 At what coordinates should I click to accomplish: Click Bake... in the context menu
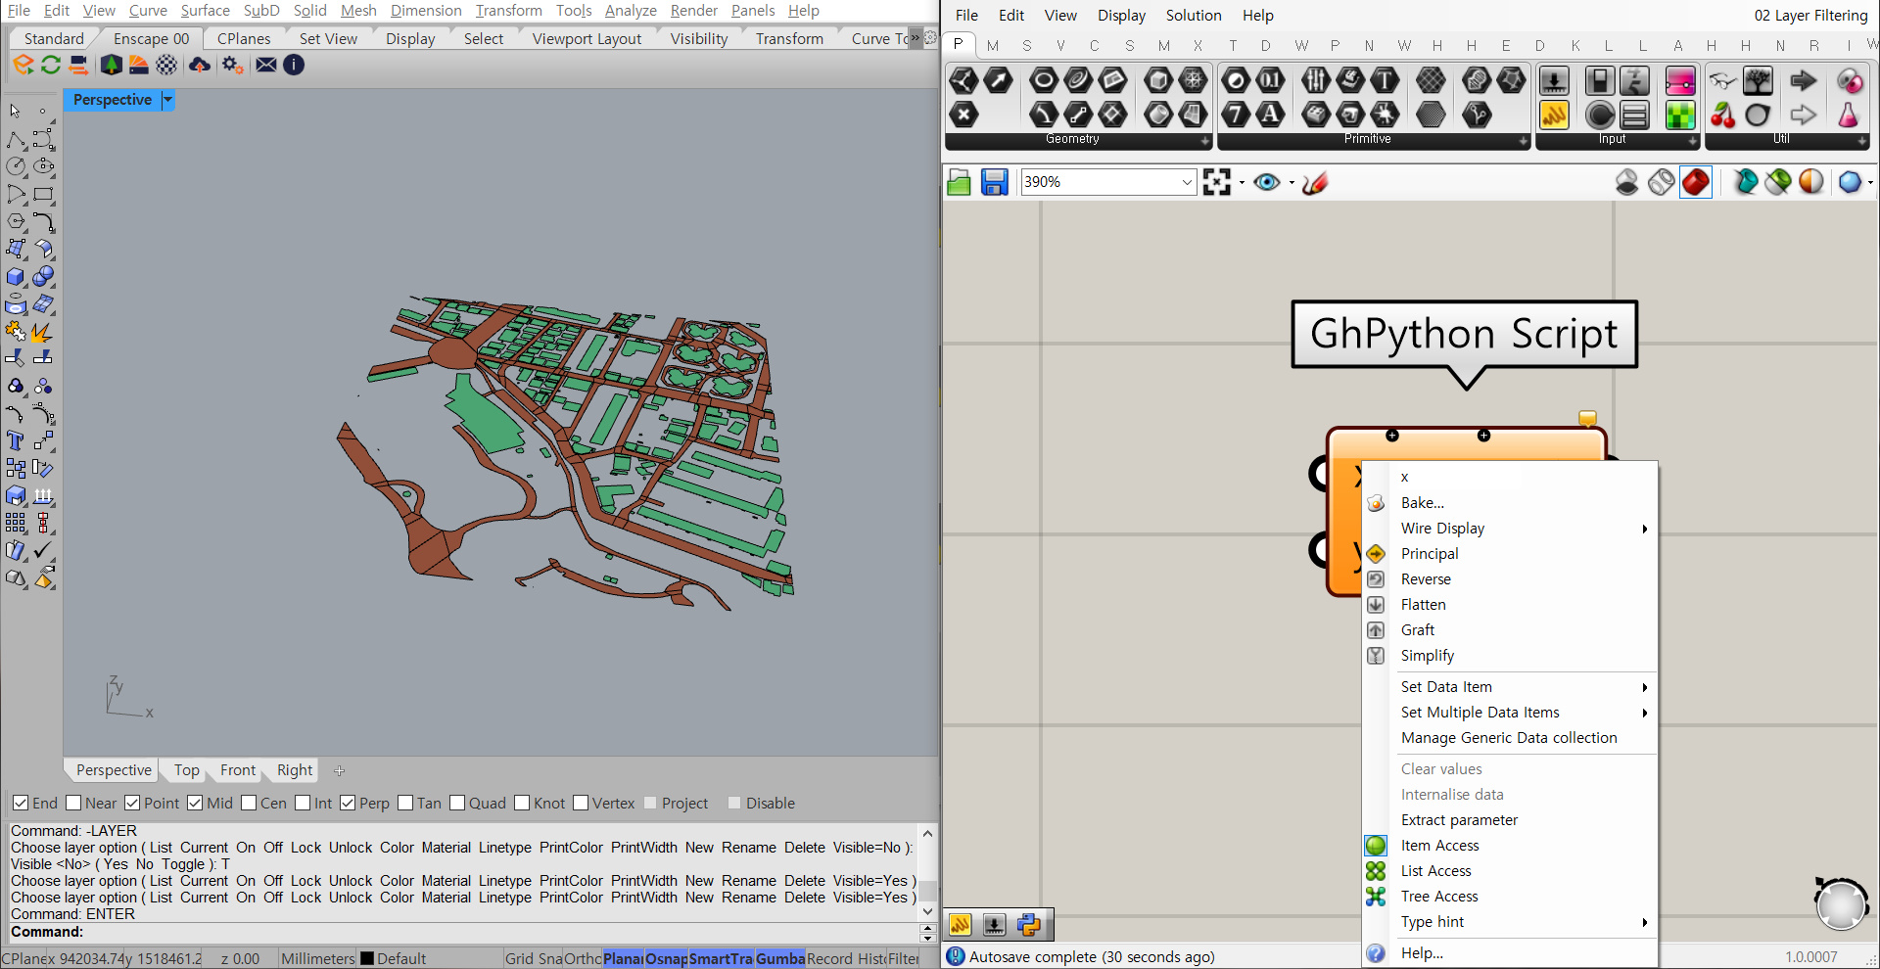point(1422,503)
